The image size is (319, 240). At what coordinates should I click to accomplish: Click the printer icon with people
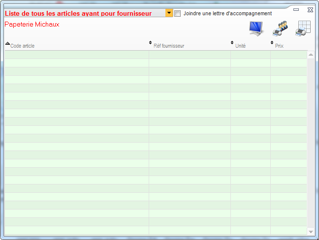[x=280, y=29]
